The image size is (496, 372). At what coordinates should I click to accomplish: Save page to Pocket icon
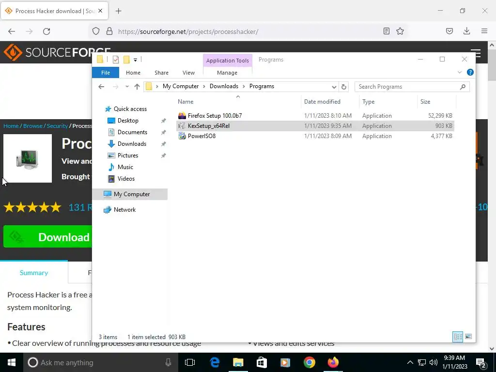coord(449,31)
